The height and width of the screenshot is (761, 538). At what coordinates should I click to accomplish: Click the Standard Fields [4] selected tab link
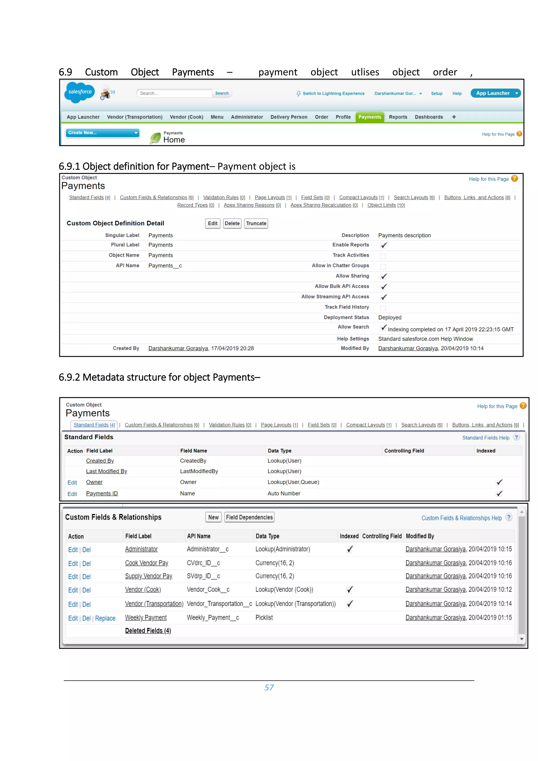(x=94, y=425)
